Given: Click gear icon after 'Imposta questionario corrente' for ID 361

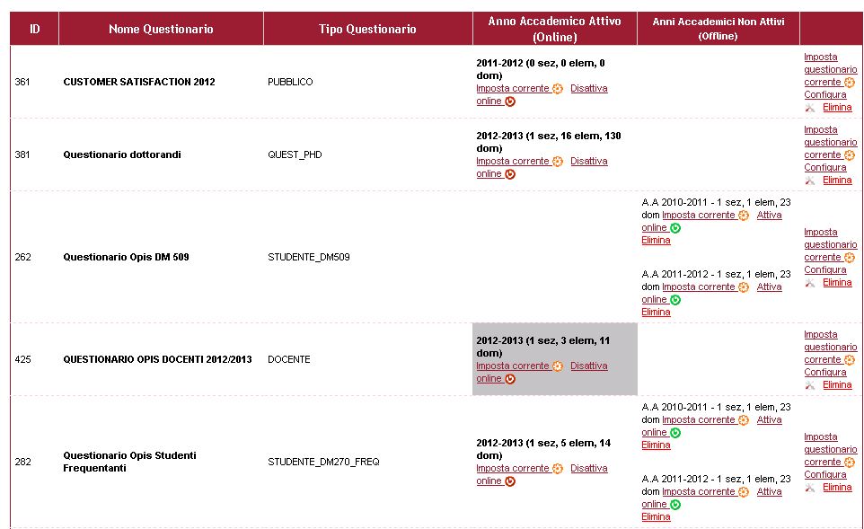Looking at the screenshot, I should tap(850, 83).
